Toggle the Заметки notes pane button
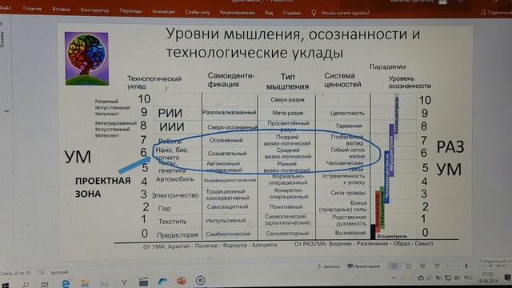Screen dimensions: 512x288 pyautogui.click(x=328, y=266)
